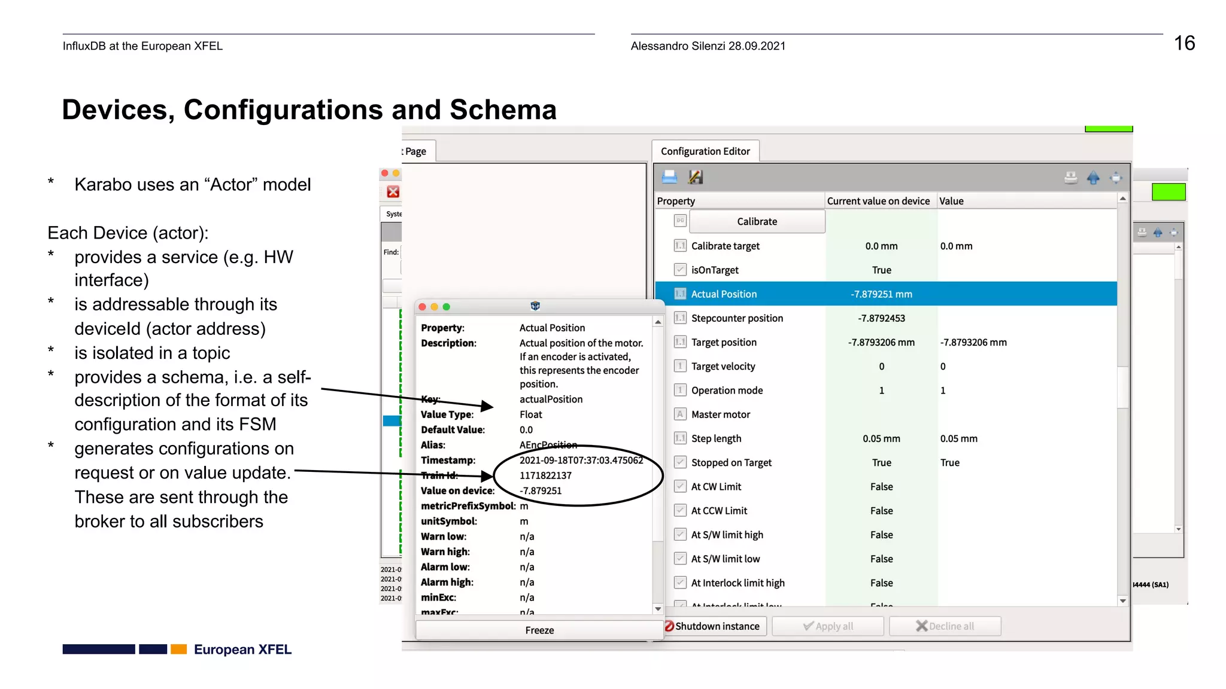This screenshot has height=689, width=1226.
Task: Click the Stepcounter position value -7.8792453
Action: (x=881, y=318)
